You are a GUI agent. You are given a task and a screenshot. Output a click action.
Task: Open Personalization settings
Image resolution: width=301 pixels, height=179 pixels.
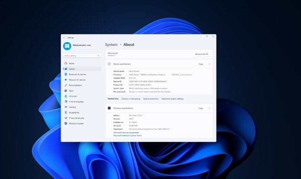[x=75, y=85]
